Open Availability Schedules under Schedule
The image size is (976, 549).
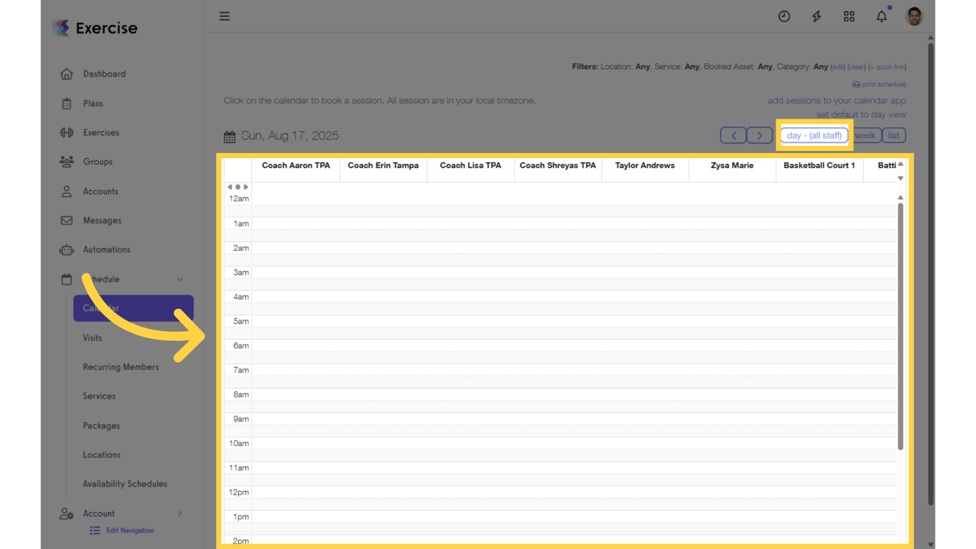click(125, 484)
